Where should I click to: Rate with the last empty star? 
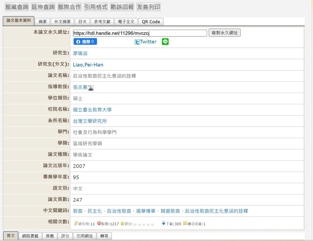tap(152, 224)
